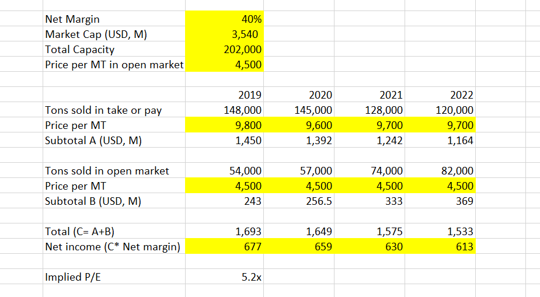Select the 2019 Net income cell 677
The image size is (540, 297).
224,247
